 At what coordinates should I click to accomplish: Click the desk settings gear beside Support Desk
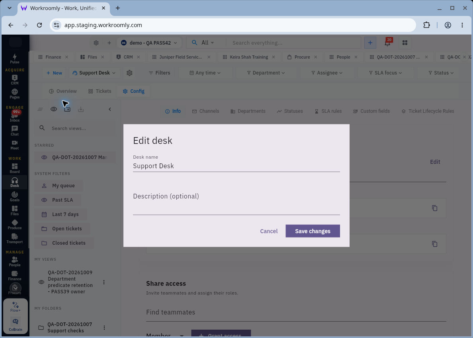click(x=129, y=73)
